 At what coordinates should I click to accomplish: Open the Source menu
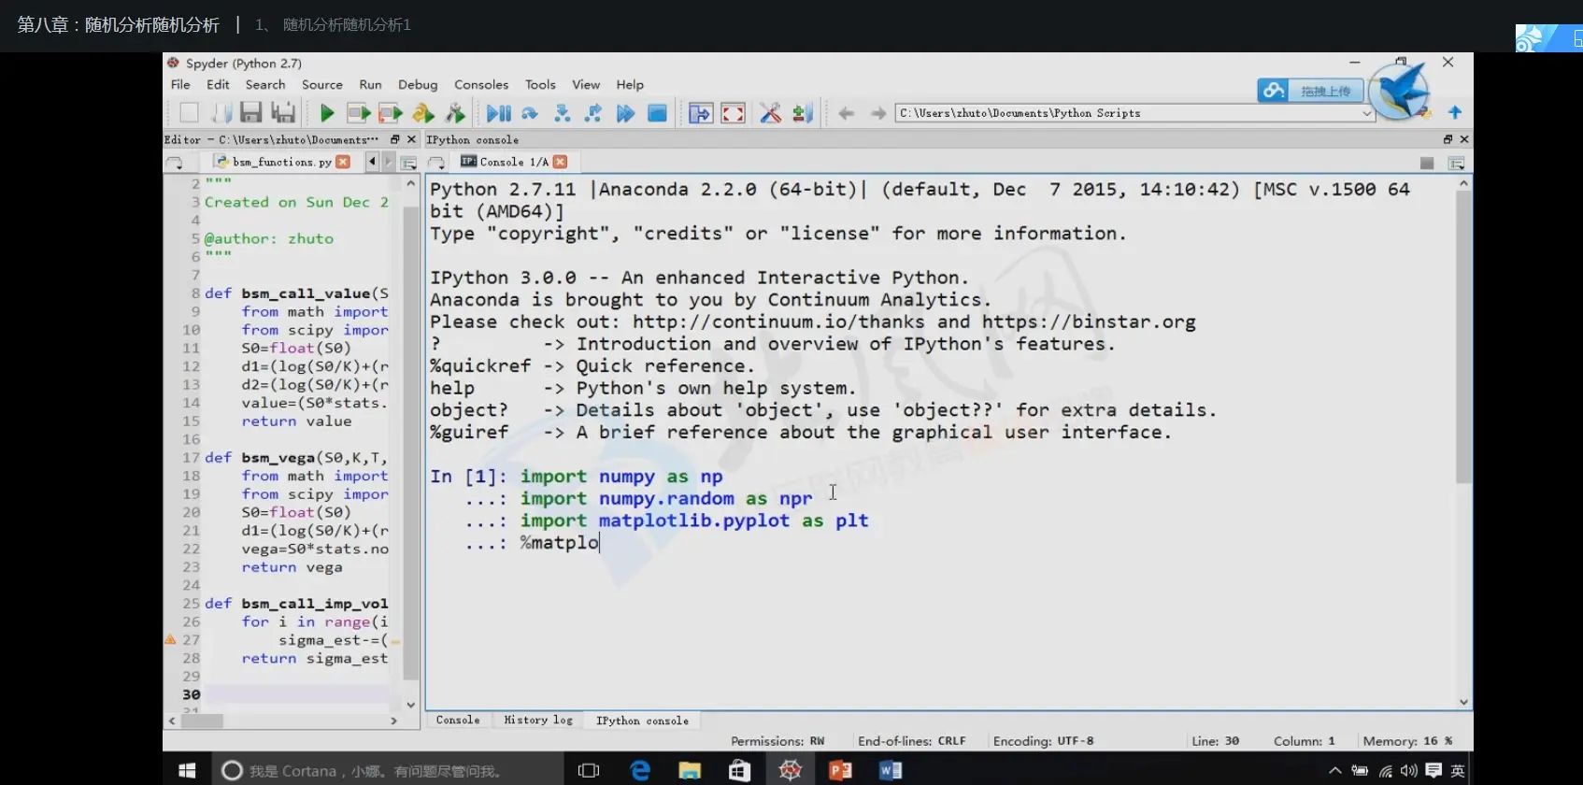coord(322,84)
